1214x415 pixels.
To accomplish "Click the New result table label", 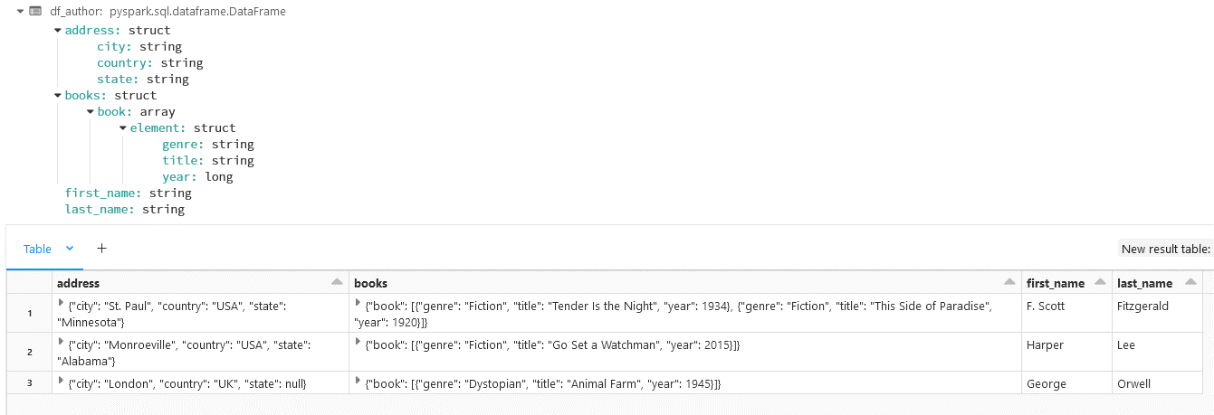I will 1166,249.
